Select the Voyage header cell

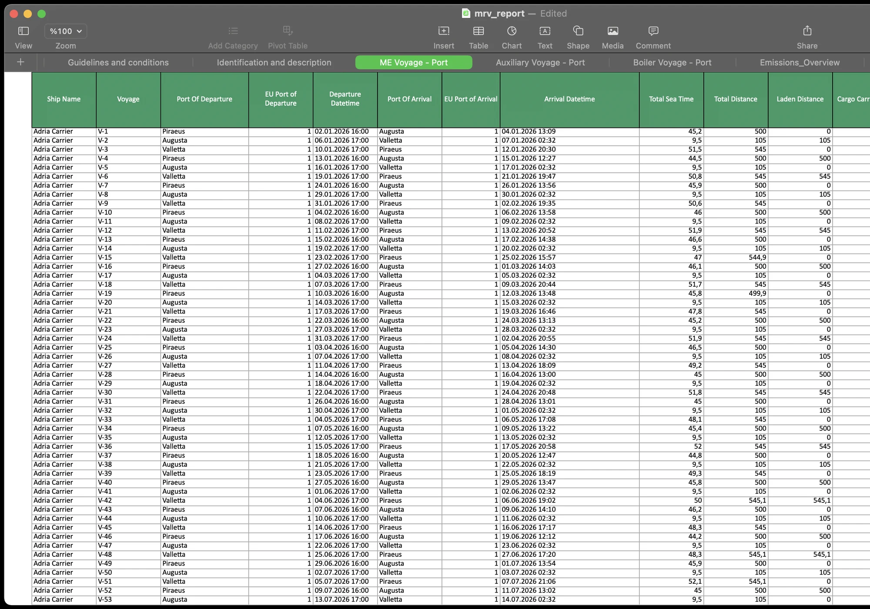pyautogui.click(x=128, y=100)
